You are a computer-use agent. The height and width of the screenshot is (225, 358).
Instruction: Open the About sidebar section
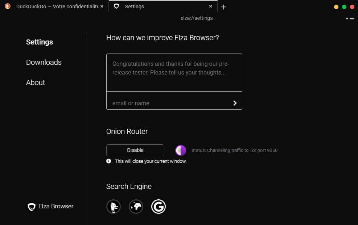(x=36, y=82)
